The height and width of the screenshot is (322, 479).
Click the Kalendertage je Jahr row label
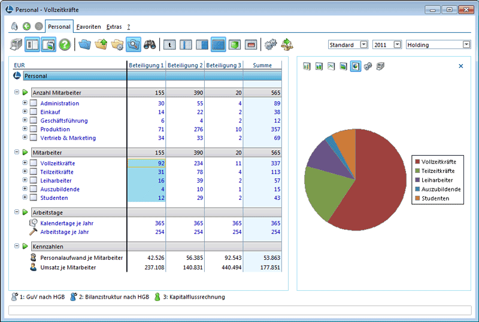(66, 223)
